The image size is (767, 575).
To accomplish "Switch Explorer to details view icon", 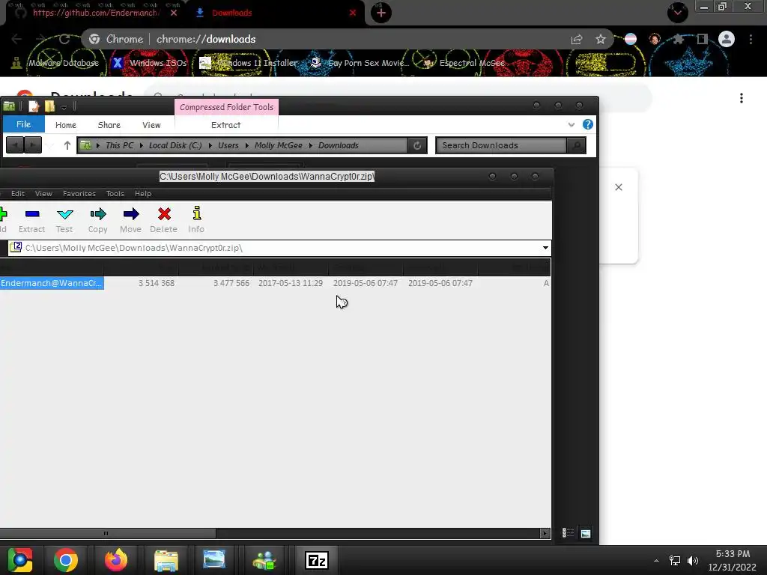I will tap(568, 533).
